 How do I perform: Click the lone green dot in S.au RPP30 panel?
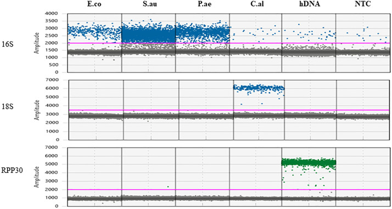click(168, 187)
